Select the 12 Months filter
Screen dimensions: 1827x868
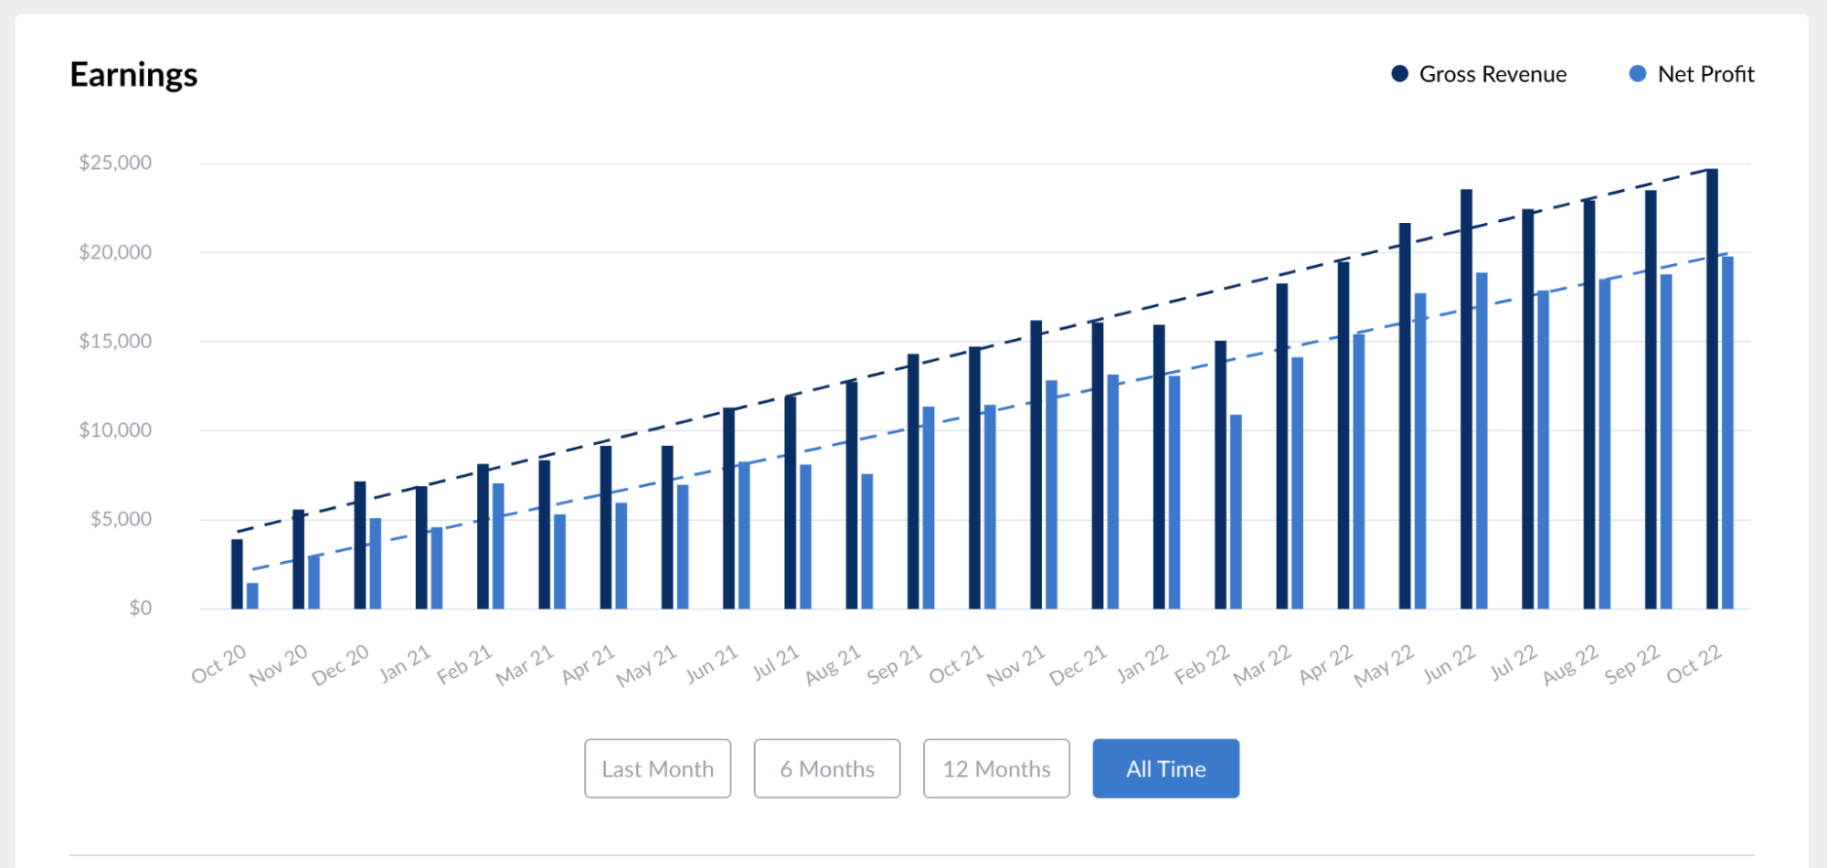tap(996, 768)
